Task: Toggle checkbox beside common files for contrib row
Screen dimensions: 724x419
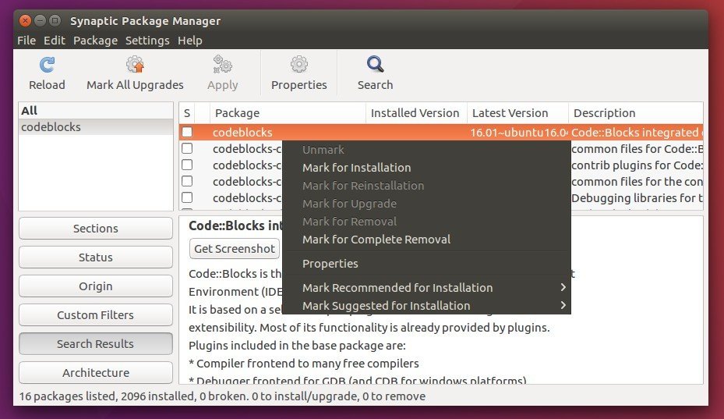Action: pos(187,181)
